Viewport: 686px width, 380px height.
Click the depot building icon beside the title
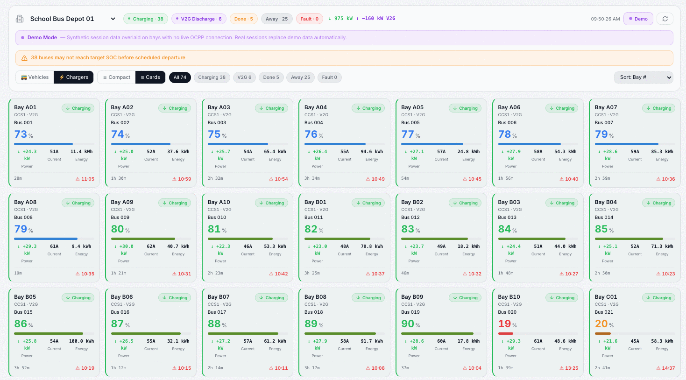[20, 19]
